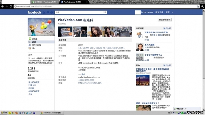Click the chat person icon beside 聊天室

click(176, 109)
